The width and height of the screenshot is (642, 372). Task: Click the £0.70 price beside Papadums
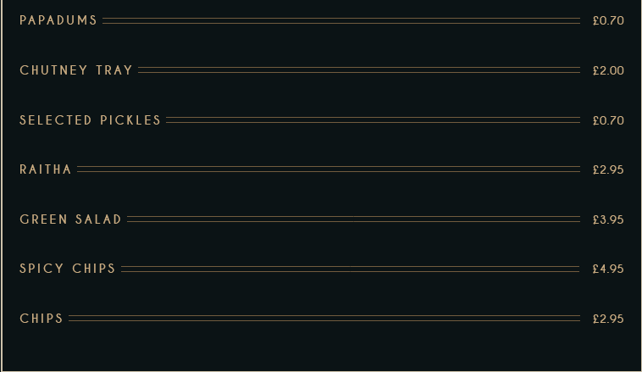tap(608, 20)
